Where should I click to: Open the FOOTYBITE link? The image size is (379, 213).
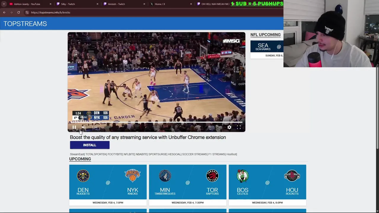(115, 154)
